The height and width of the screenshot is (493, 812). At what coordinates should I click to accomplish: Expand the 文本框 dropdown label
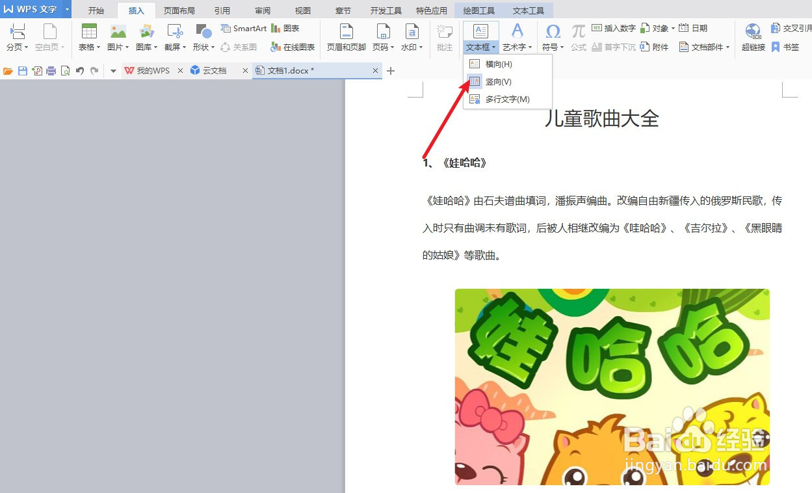(x=481, y=47)
